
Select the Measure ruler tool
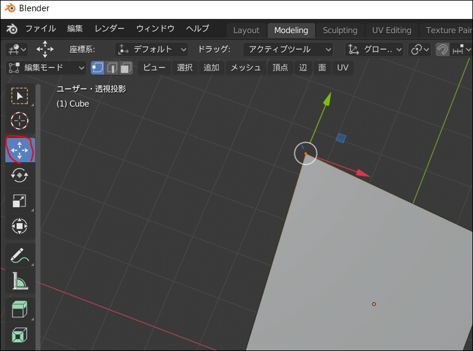20,281
